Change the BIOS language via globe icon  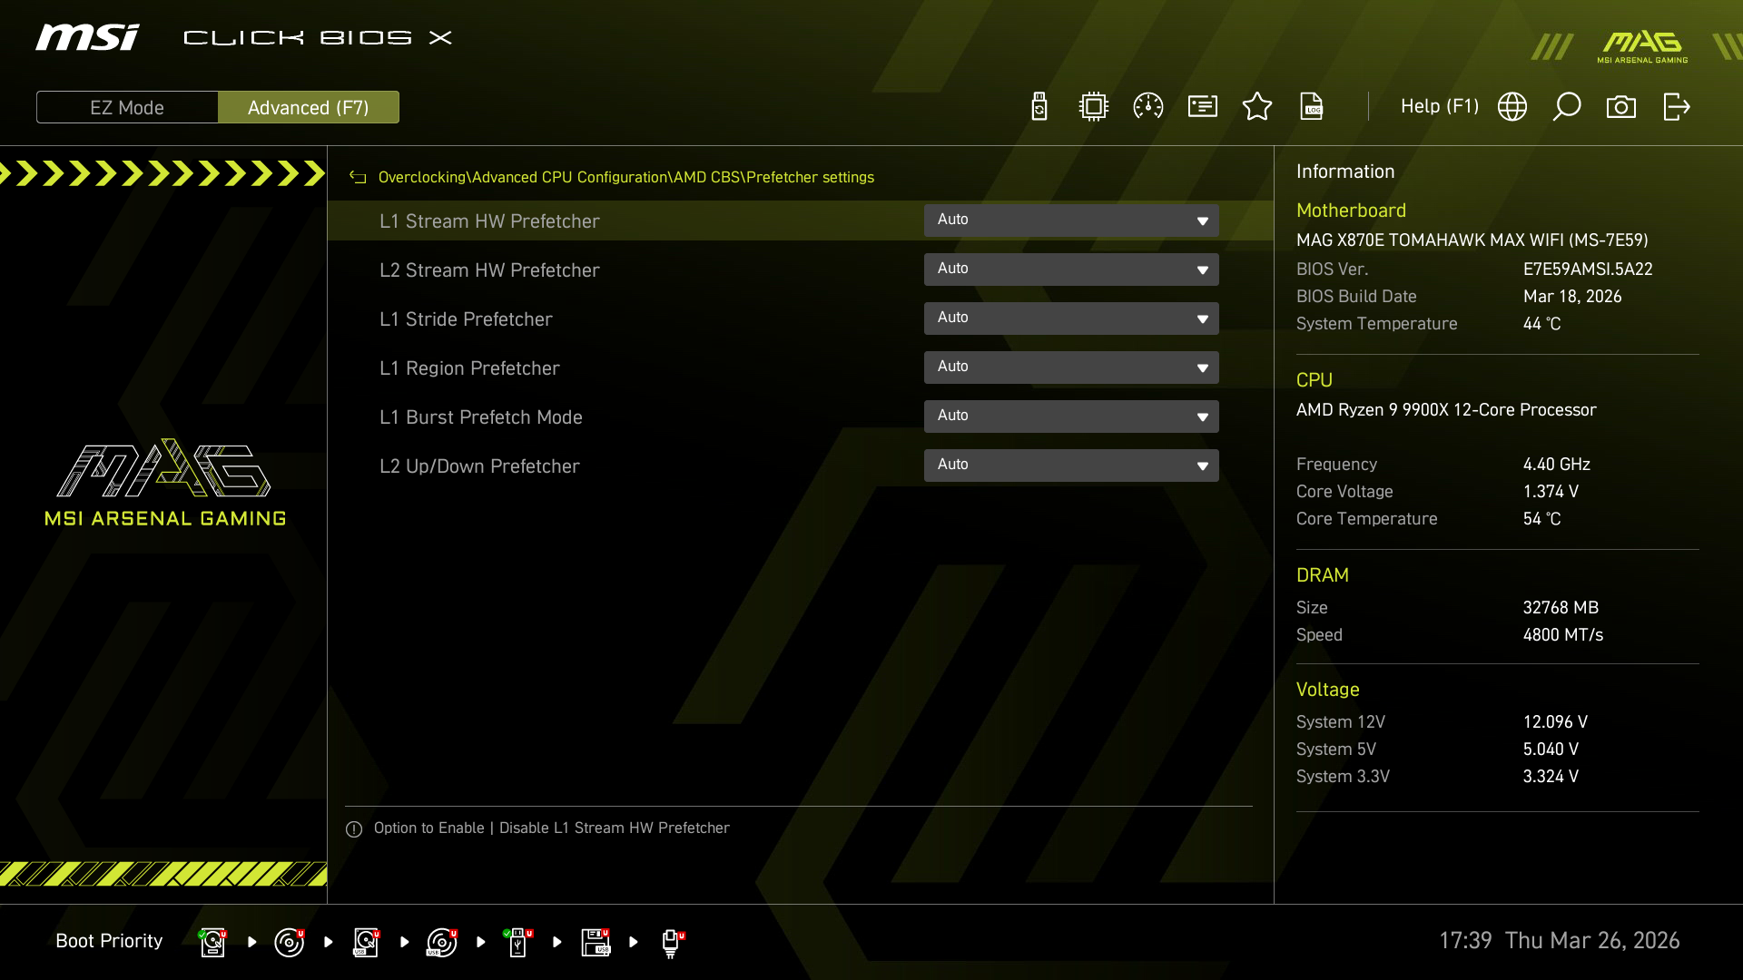(x=1512, y=106)
